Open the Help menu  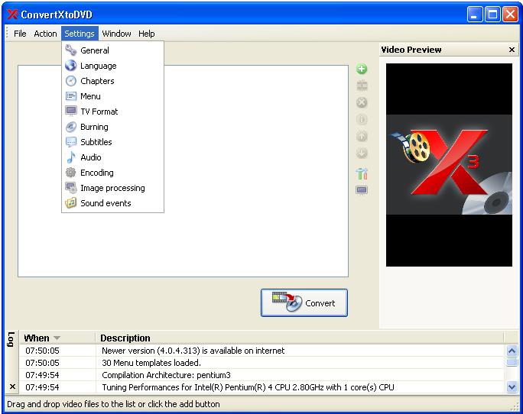point(147,34)
